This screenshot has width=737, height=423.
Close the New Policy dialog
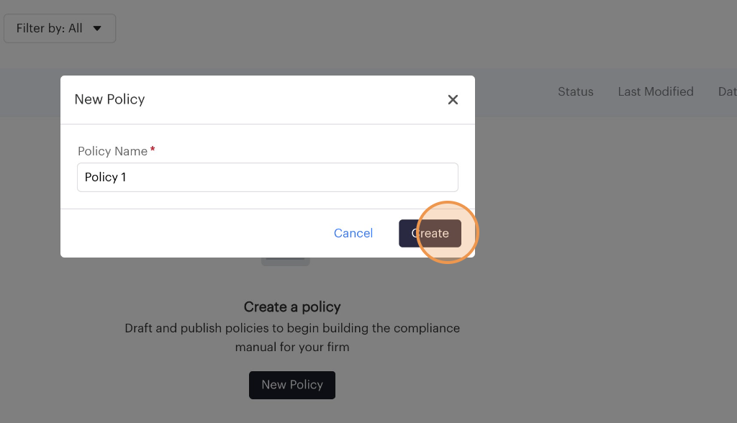point(453,100)
